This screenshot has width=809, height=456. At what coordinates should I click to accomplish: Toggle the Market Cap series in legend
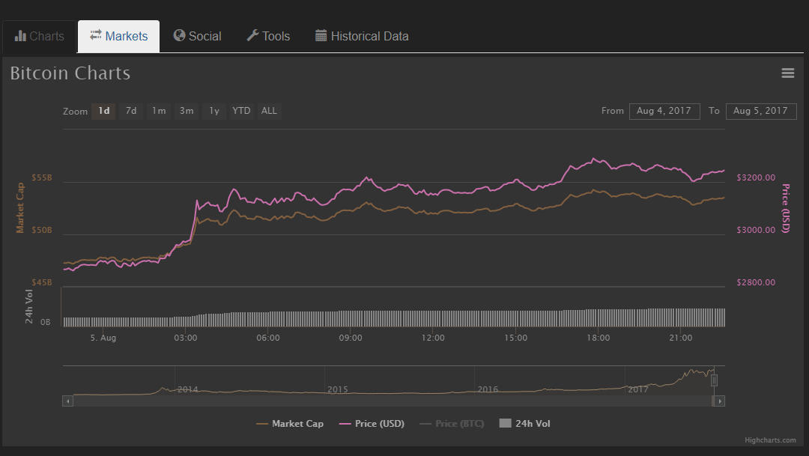290,424
